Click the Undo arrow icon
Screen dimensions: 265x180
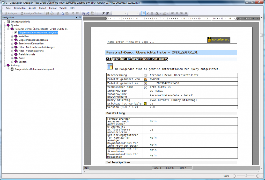tap(73, 13)
